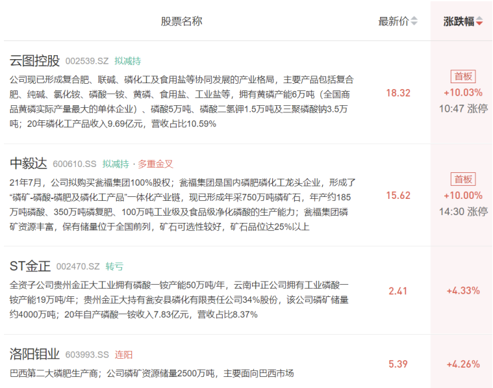
Task: Click the 14:30 涨停 time text
Action: pos(463,211)
